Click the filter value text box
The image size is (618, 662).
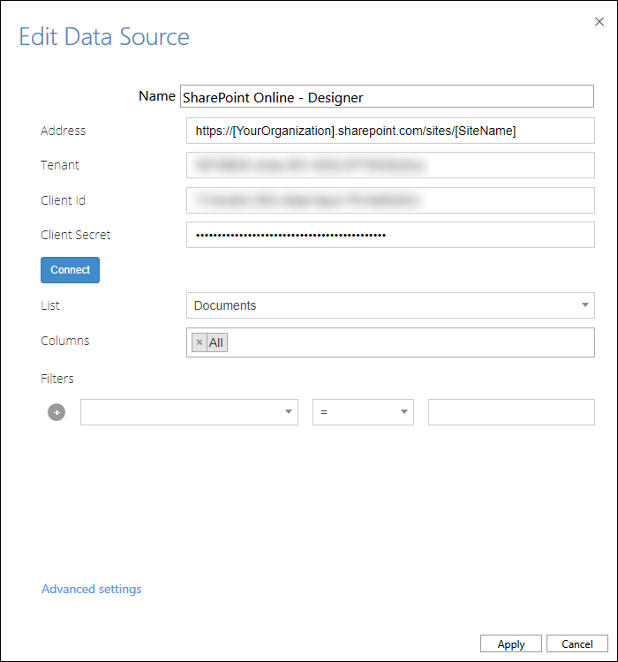click(511, 412)
